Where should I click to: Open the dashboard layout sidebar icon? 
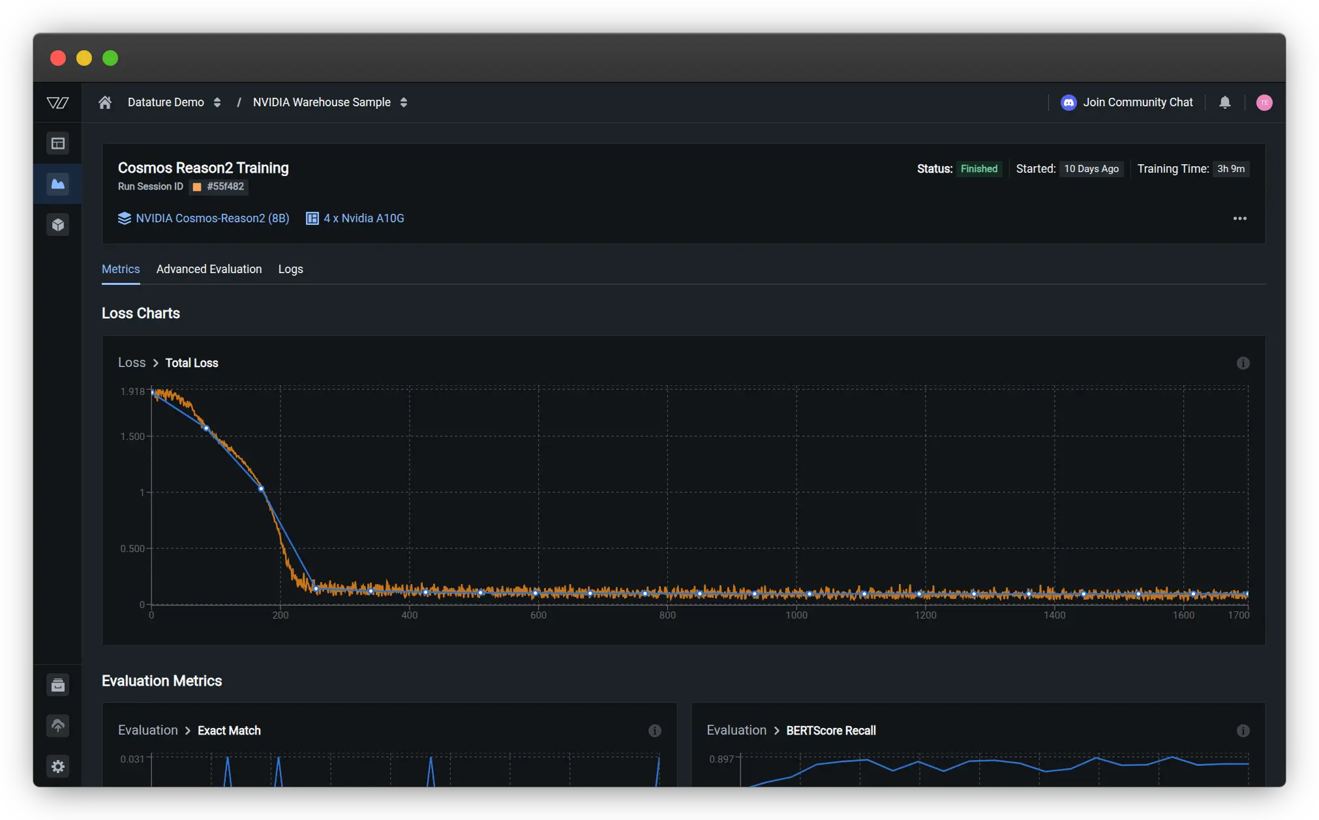click(58, 143)
